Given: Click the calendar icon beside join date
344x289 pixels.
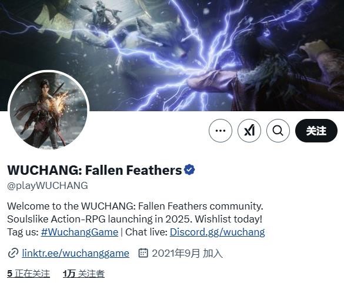Looking at the screenshot, I should point(143,253).
